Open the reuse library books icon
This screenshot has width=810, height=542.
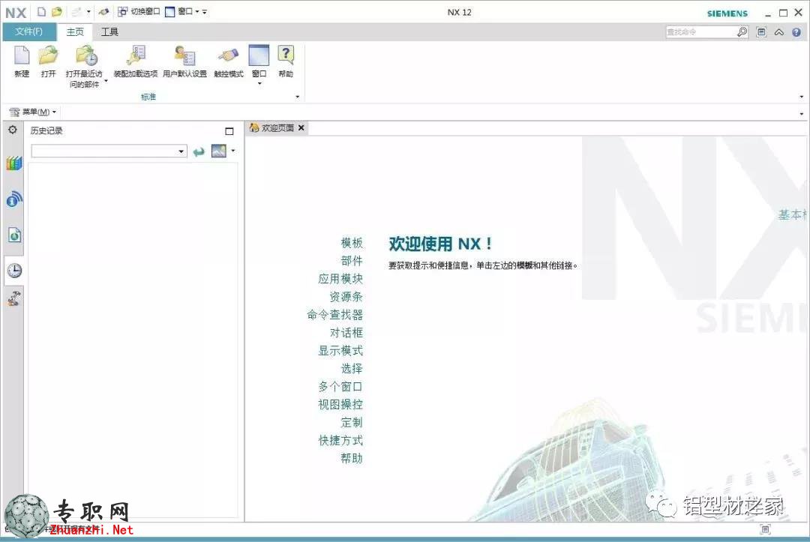(14, 163)
